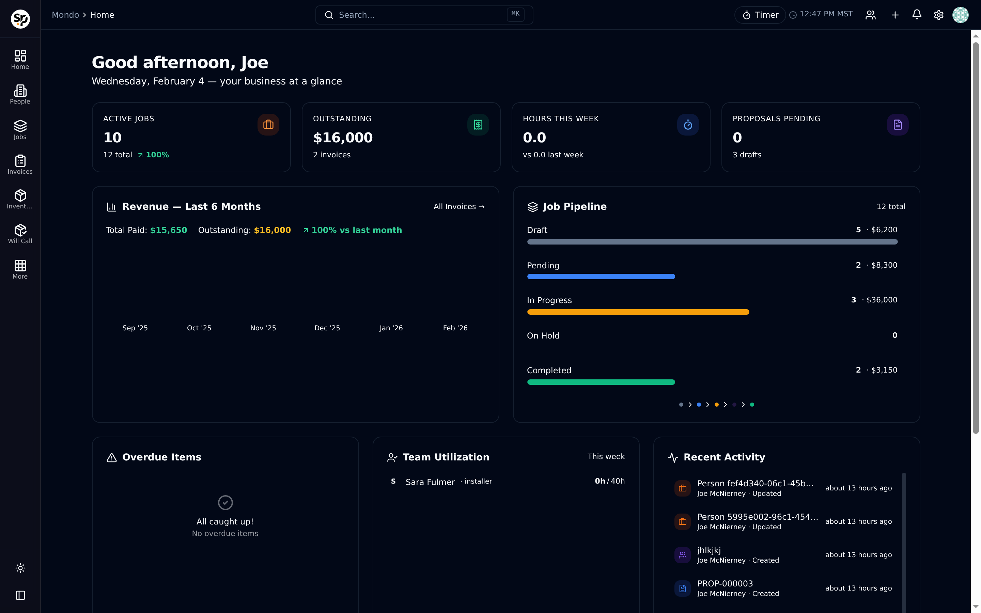The width and height of the screenshot is (981, 613).
Task: Select the green Completed dot in Job Pipeline
Action: 752,404
